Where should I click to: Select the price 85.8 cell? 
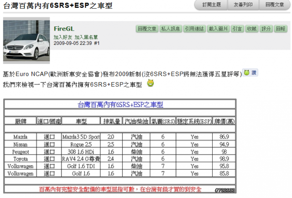coord(224,174)
